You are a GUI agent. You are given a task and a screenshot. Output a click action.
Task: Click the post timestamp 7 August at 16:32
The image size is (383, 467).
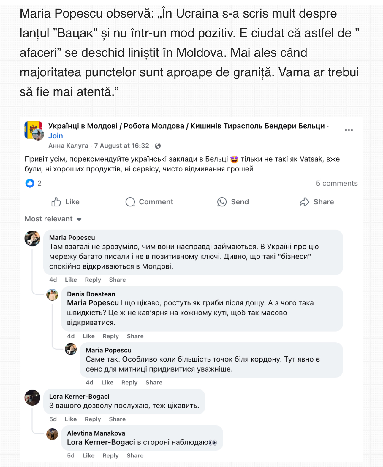(121, 146)
